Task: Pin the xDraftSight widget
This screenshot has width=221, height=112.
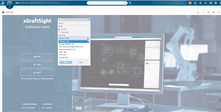Action: 214,12
